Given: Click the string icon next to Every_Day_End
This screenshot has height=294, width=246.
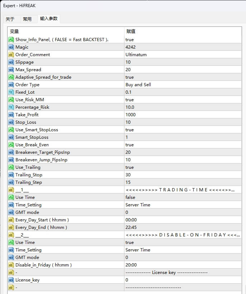Looking at the screenshot, I should point(11,227).
